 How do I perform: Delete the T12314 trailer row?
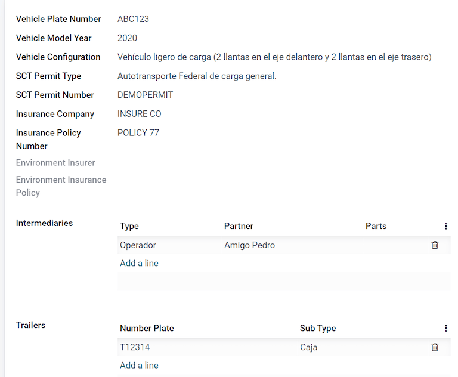(x=435, y=347)
